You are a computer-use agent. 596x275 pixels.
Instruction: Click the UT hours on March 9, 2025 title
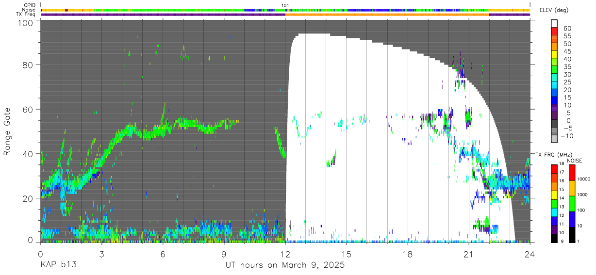pyautogui.click(x=285, y=265)
